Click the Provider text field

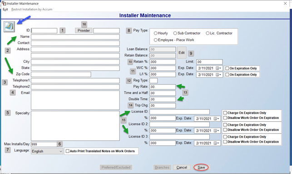106,30
